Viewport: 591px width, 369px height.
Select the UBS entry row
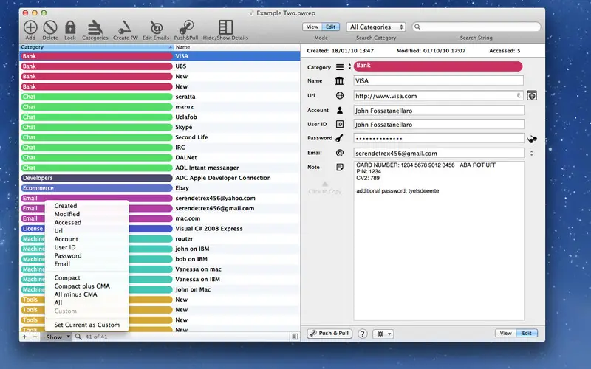(x=160, y=66)
